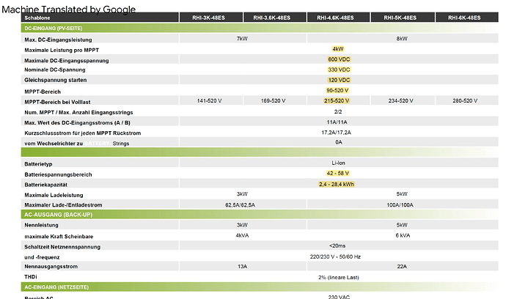The image size is (506, 299).
Task: Select the highlighted 42 - 58 V value
Action: coord(337,173)
